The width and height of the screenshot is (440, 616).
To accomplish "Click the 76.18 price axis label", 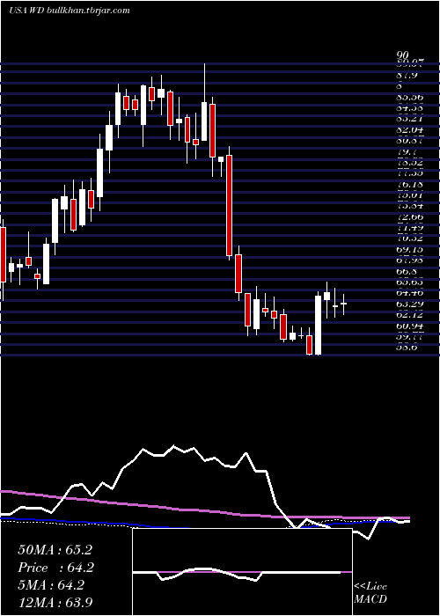I will pos(409,184).
